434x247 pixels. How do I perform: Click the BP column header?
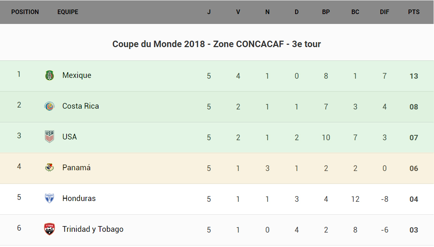coord(326,12)
